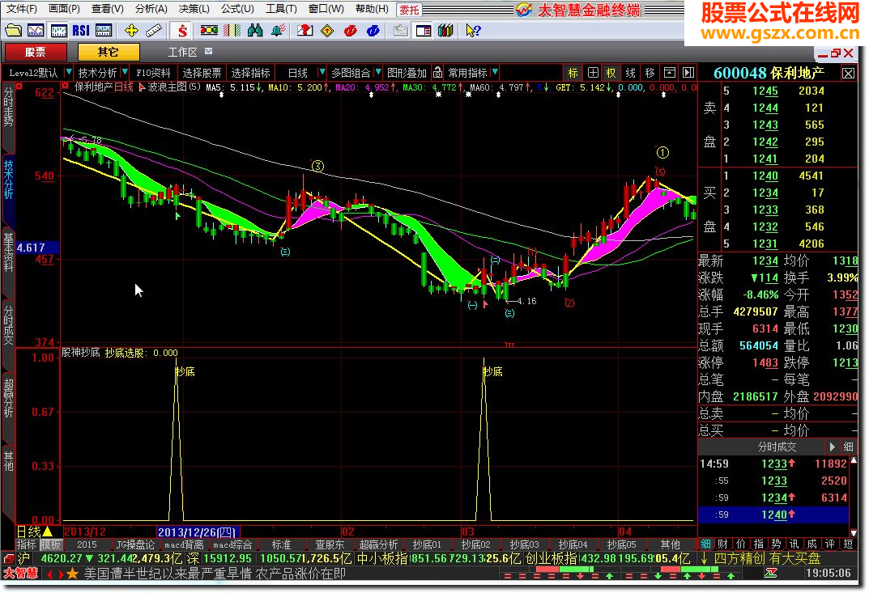Image resolution: width=869 pixels, height=593 pixels.
Task: Expand the Level2默认 dropdown arrow
Action: (69, 73)
